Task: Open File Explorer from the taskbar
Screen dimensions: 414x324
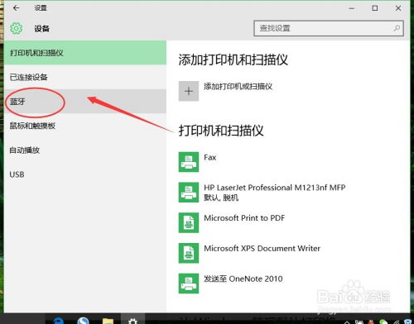Action: tap(108, 321)
